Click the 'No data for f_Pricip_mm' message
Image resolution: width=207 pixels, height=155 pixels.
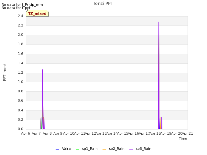point(22,5)
